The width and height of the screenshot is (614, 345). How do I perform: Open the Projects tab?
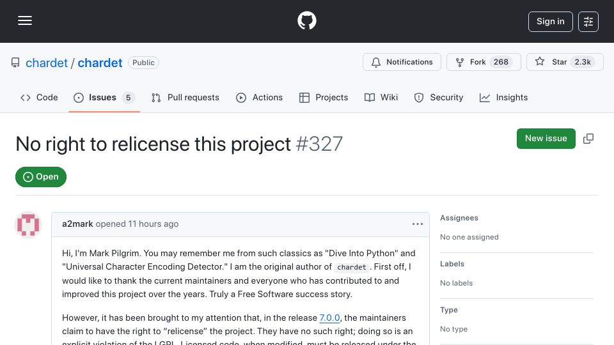tap(324, 97)
